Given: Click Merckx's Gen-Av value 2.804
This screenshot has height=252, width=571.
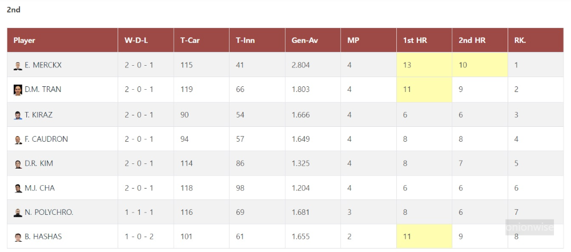Looking at the screenshot, I should tap(301, 65).
